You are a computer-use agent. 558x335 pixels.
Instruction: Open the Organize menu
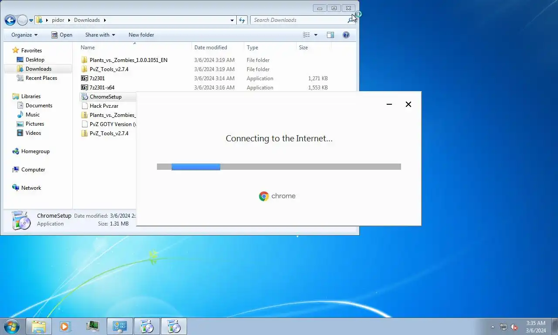[x=24, y=35]
